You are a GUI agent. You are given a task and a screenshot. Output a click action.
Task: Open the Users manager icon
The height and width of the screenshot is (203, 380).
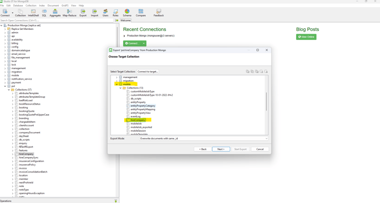(105, 13)
